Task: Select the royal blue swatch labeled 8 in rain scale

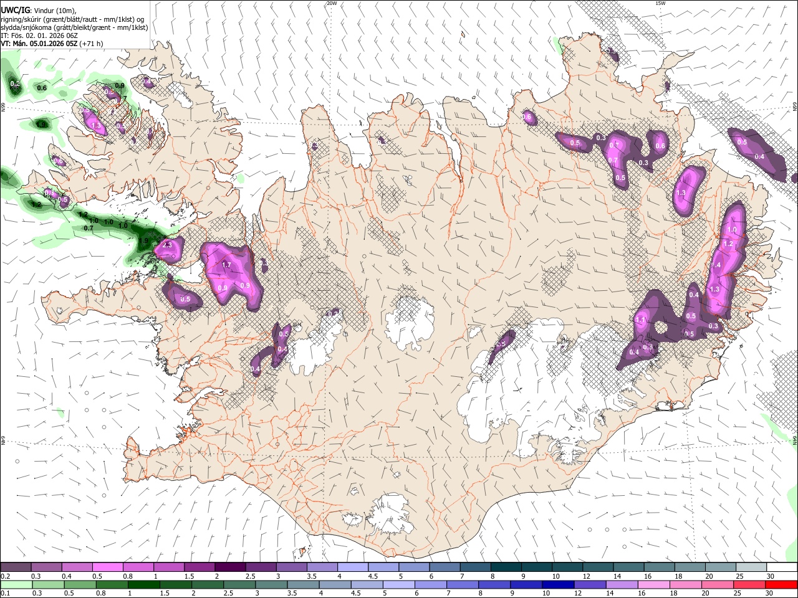Action: [494, 584]
